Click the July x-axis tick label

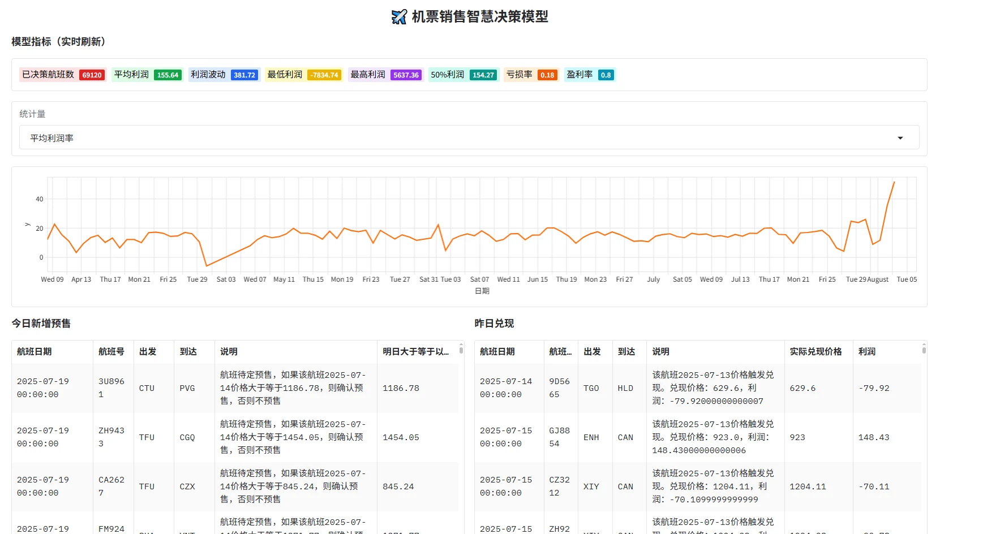point(654,279)
